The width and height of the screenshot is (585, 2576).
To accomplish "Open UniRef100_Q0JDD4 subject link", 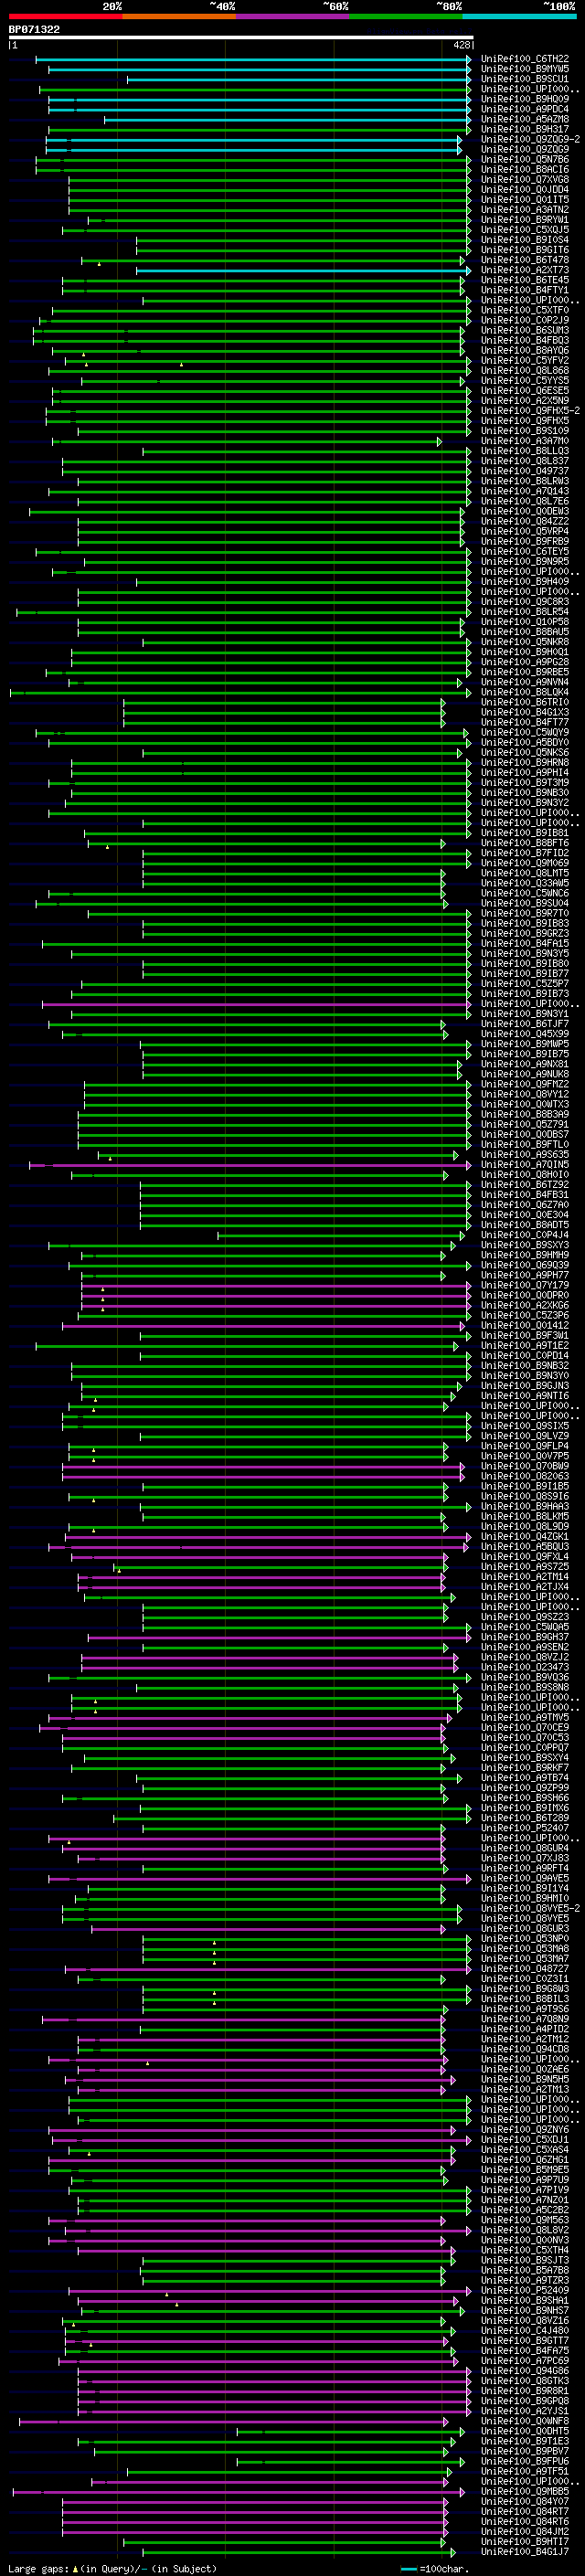I will pos(524,190).
